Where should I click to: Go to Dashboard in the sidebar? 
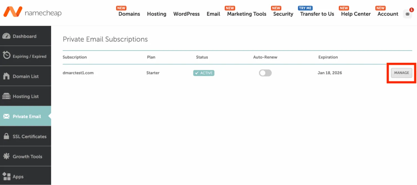tap(26, 36)
